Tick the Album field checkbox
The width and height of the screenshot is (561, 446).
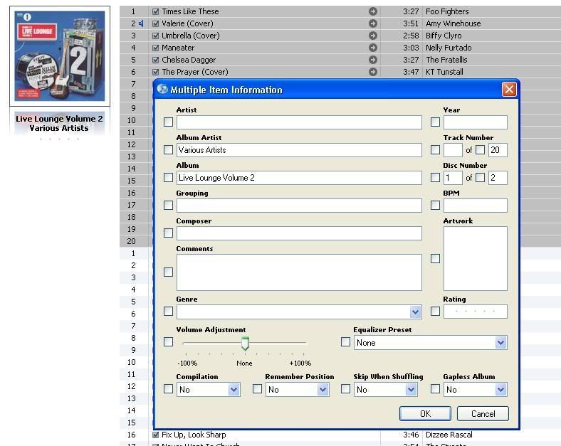point(168,178)
